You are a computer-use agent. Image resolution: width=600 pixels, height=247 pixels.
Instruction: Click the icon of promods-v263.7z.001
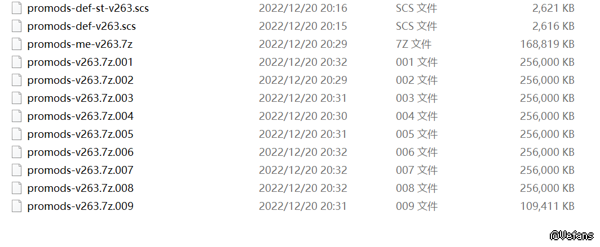point(16,62)
